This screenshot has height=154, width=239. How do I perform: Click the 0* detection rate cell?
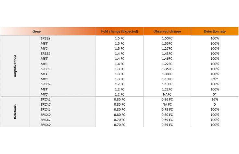[215, 94]
